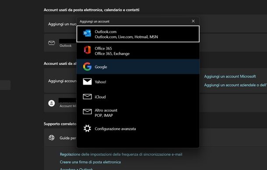Click the Account Microsoft avatar icon
This screenshot has width=267, height=170.
tap(51, 103)
